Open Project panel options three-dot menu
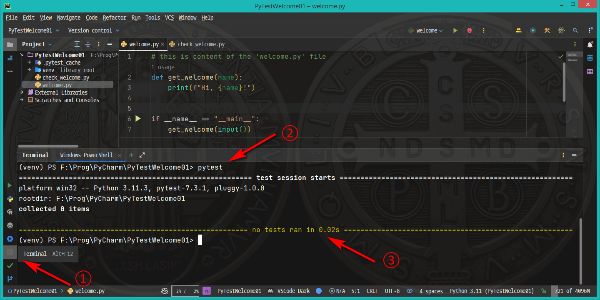The image size is (600, 300). (99, 44)
